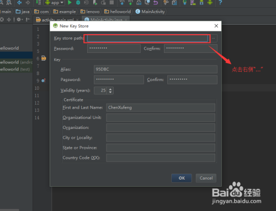This screenshot has width=276, height=211.
Task: Click the Organizational Unit field
Action: [161, 117]
